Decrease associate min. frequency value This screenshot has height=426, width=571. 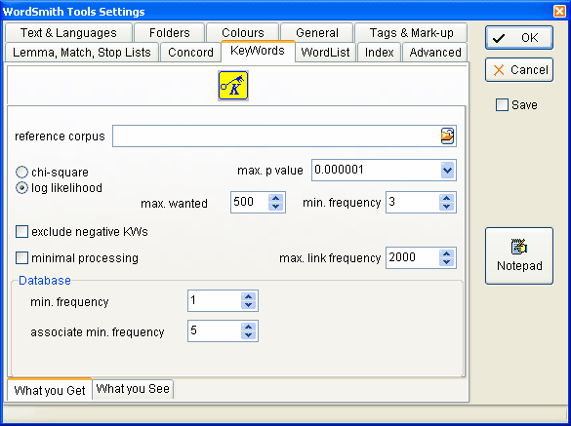[248, 335]
